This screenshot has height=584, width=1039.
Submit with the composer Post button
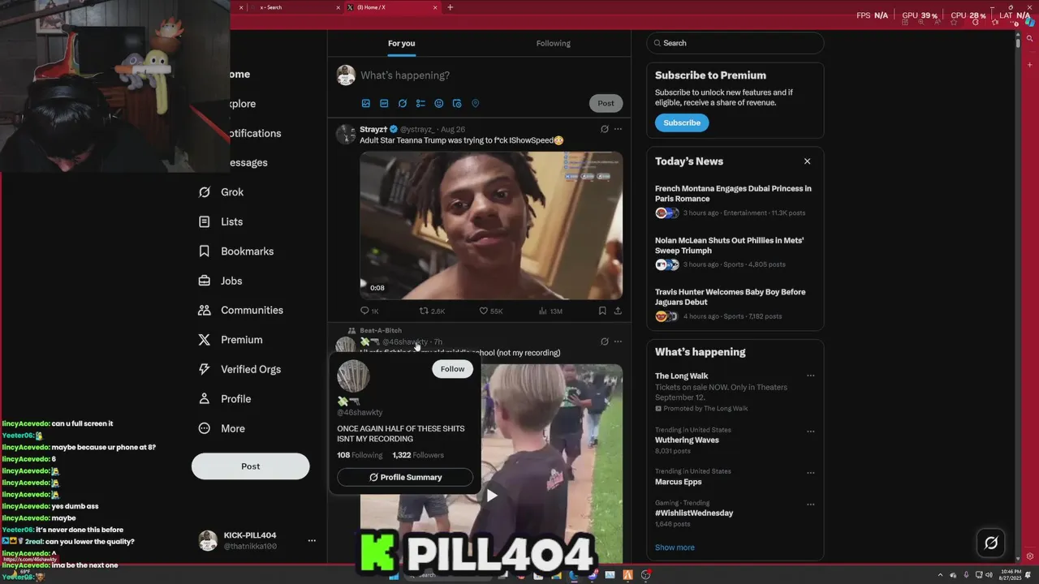(x=606, y=103)
